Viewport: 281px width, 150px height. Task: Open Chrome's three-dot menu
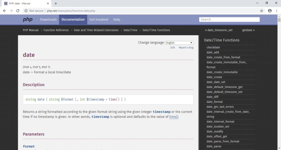277,11
